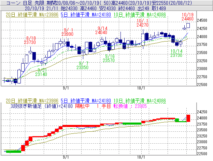The width and height of the screenshot is (213, 161).
Task: Click the 22500 axis value on upper chart
Action: [202, 85]
